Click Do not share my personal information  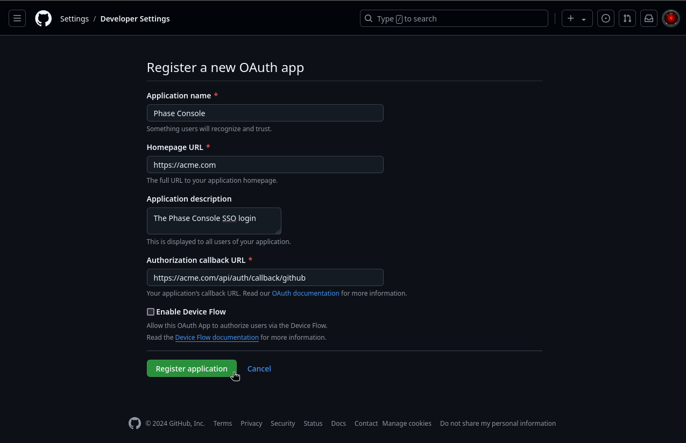click(x=498, y=423)
